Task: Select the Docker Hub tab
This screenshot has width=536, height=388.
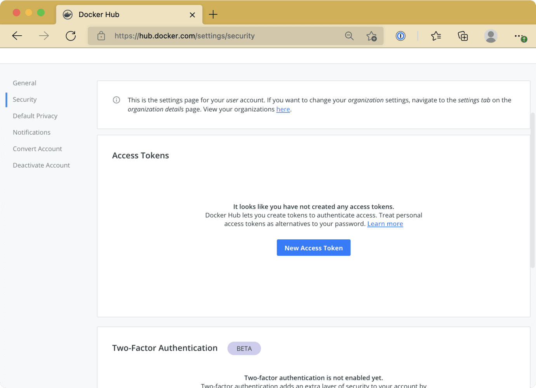Action: click(x=129, y=15)
